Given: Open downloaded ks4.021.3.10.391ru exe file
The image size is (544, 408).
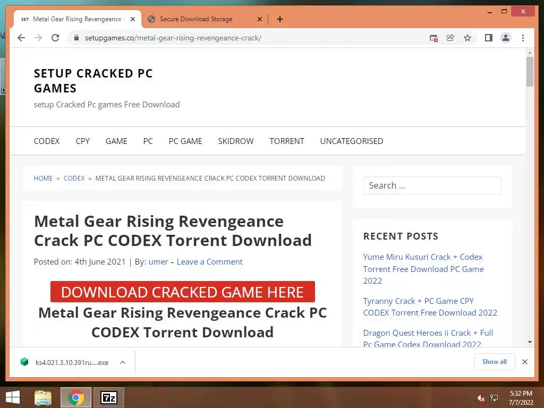Looking at the screenshot, I should click(x=65, y=362).
